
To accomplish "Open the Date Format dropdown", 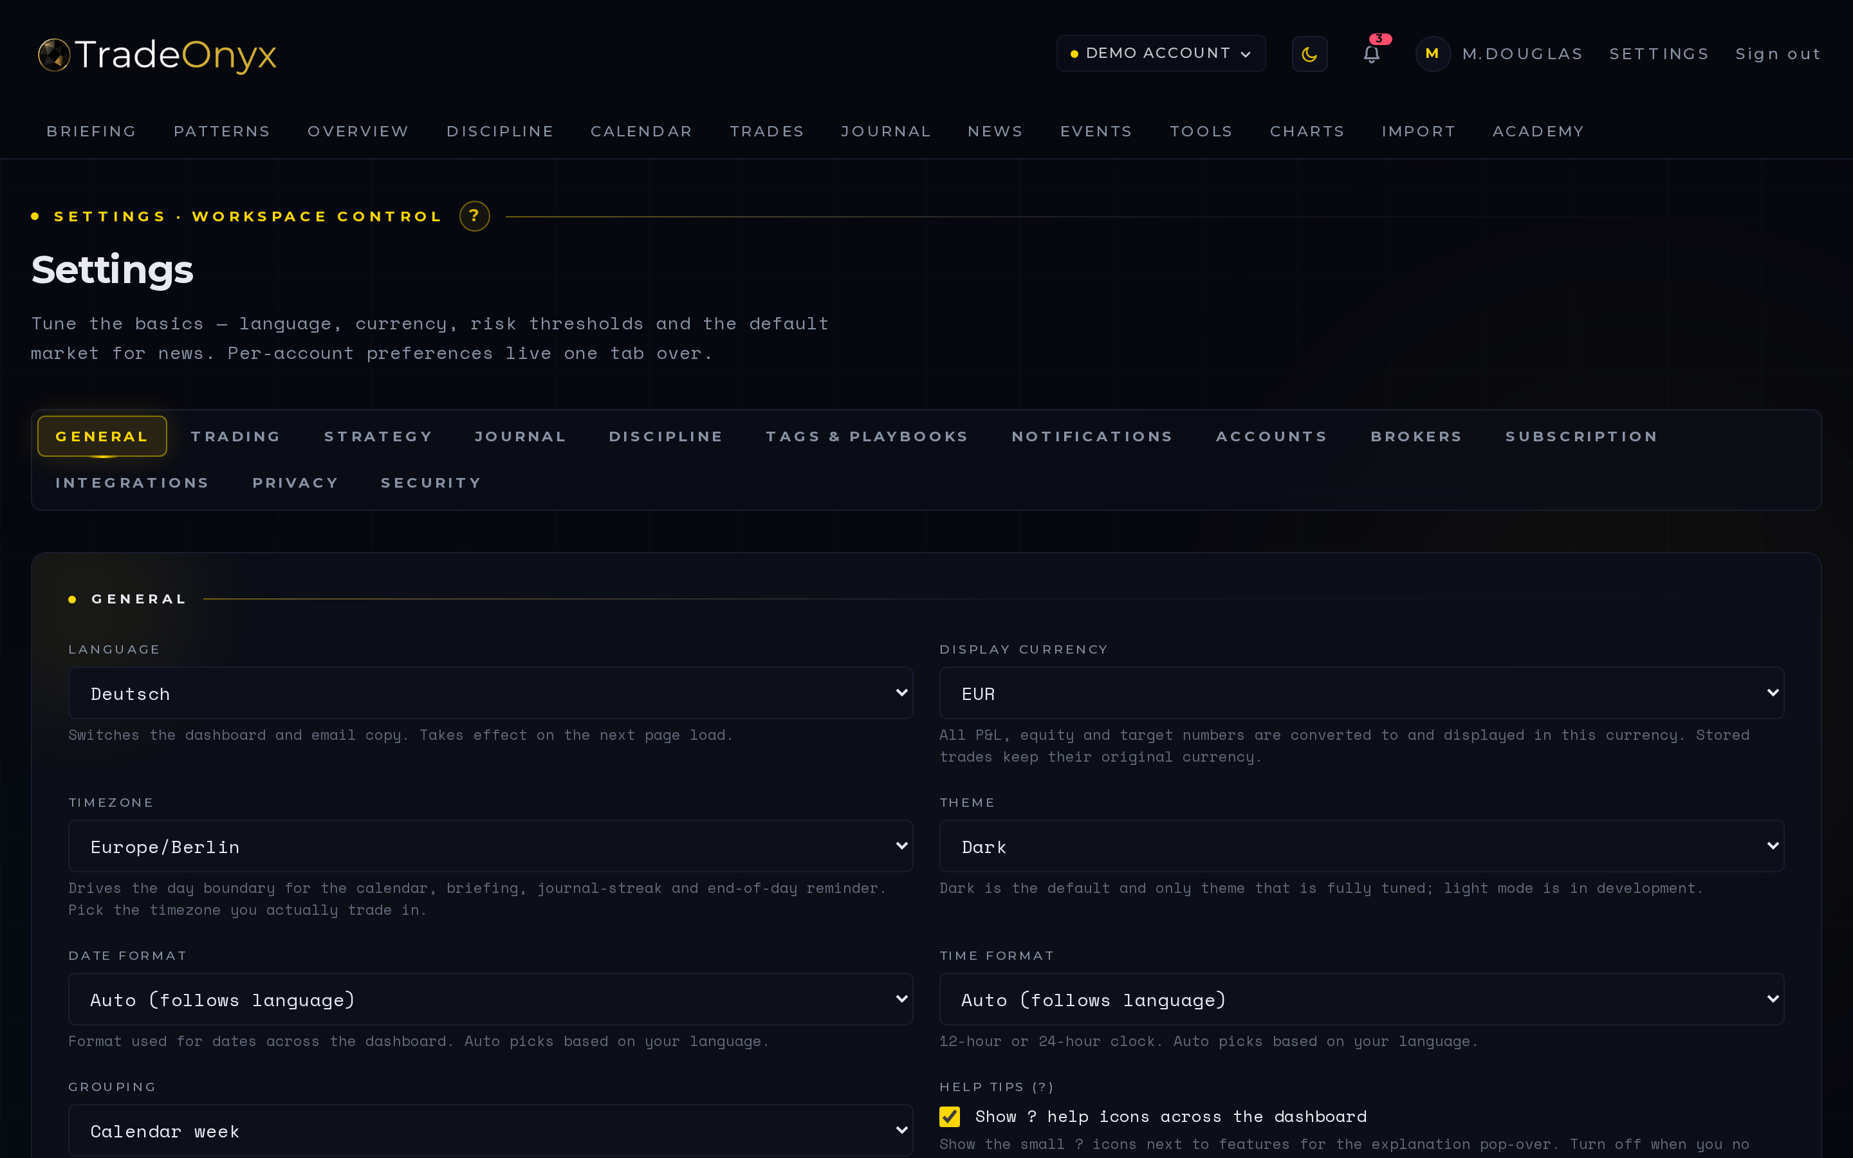I will [x=491, y=1000].
